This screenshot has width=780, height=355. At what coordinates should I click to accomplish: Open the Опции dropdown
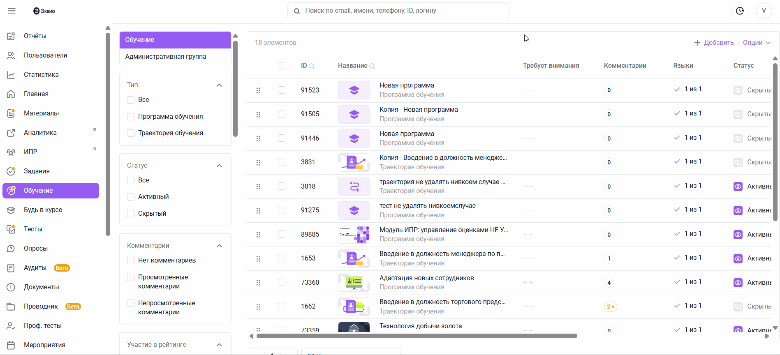[x=757, y=43]
